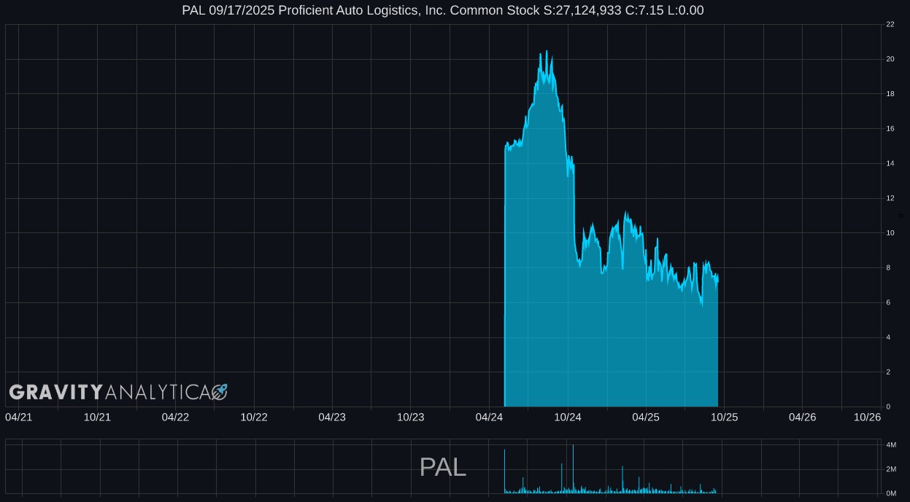Click the 4M volume axis label
The image size is (910, 502).
point(891,444)
